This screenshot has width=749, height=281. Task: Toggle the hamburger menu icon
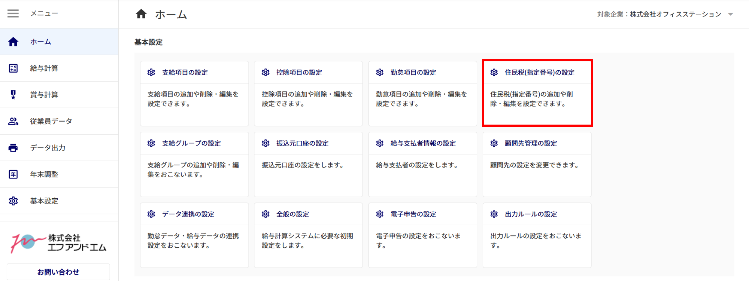13,13
